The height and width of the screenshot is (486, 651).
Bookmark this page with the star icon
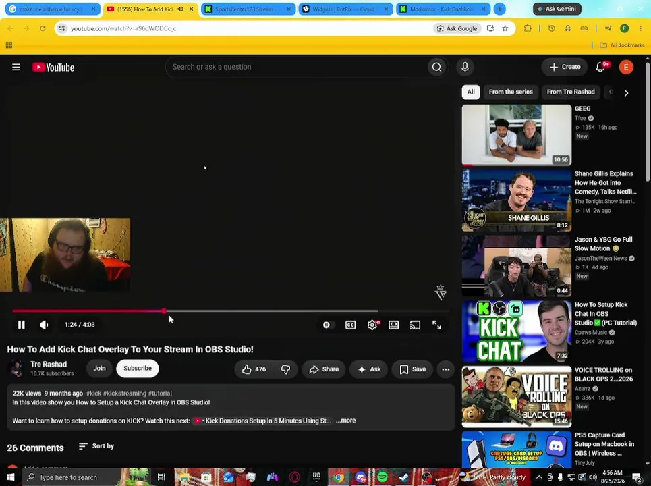point(505,28)
